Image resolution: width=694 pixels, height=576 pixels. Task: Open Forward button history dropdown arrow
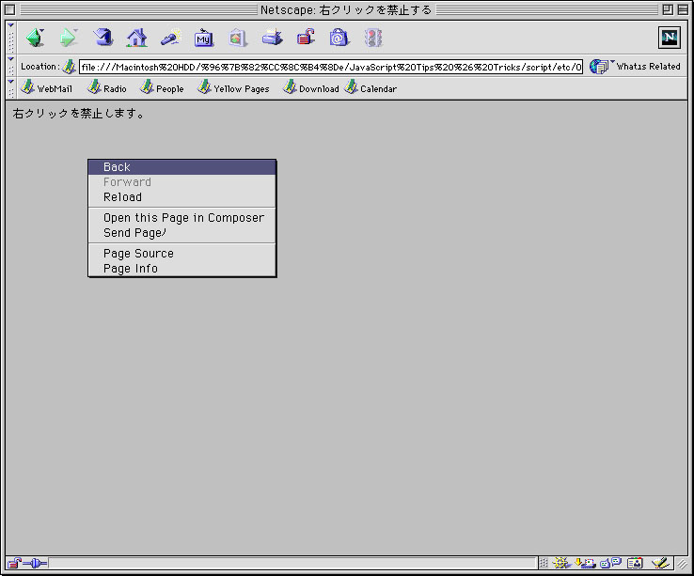pos(75,30)
